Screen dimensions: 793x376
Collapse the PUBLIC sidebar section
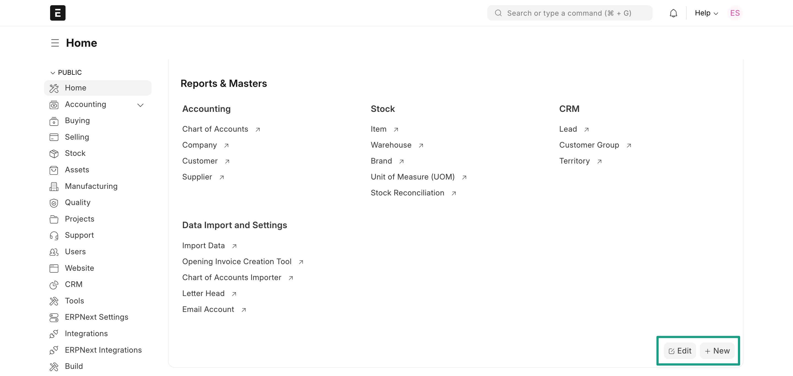pos(53,73)
